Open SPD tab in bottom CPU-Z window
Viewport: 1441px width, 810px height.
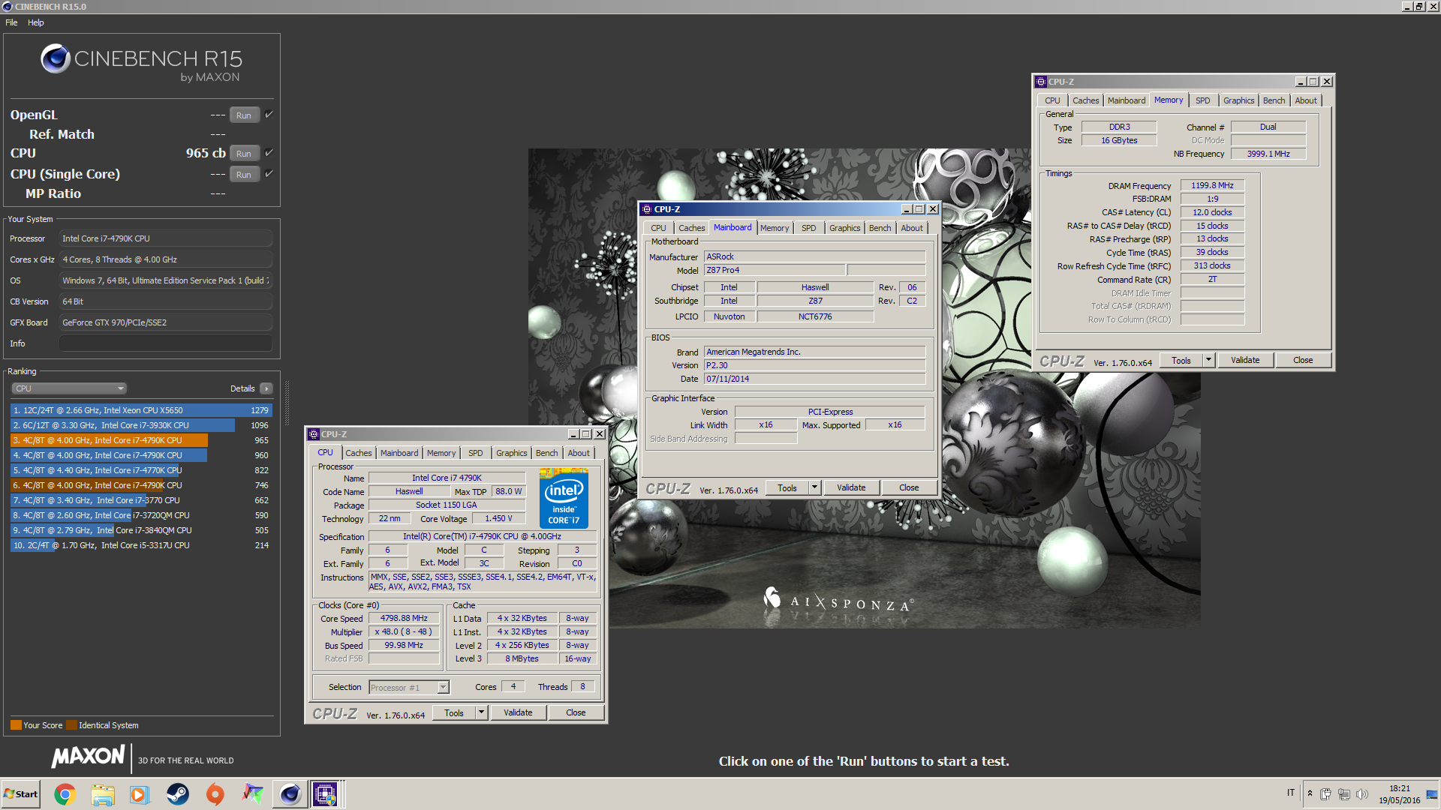pos(475,453)
